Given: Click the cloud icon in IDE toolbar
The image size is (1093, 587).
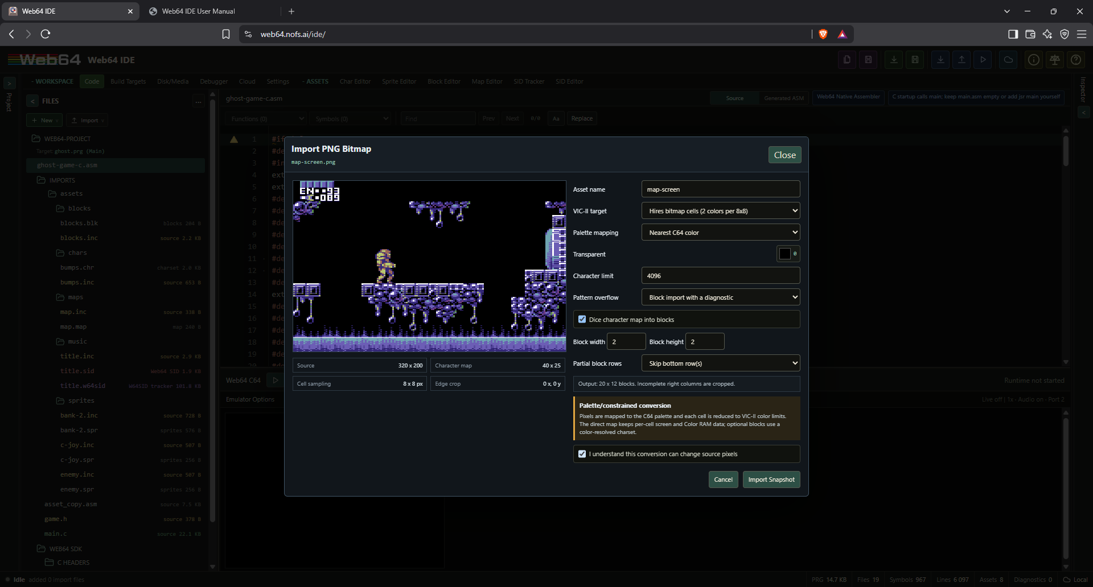Looking at the screenshot, I should tap(1008, 60).
